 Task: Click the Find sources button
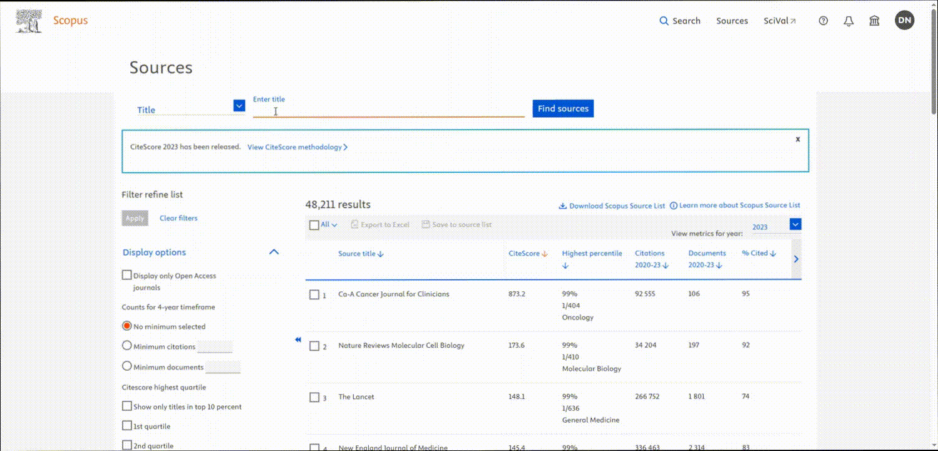[x=562, y=108]
